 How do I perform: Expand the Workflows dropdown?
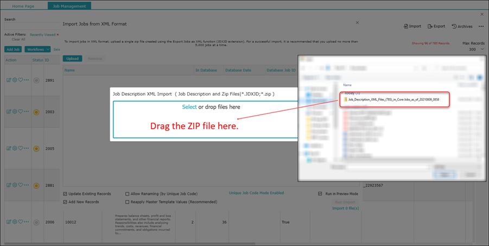[37, 49]
